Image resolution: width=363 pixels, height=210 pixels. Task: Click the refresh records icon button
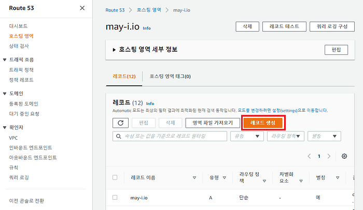pos(120,123)
